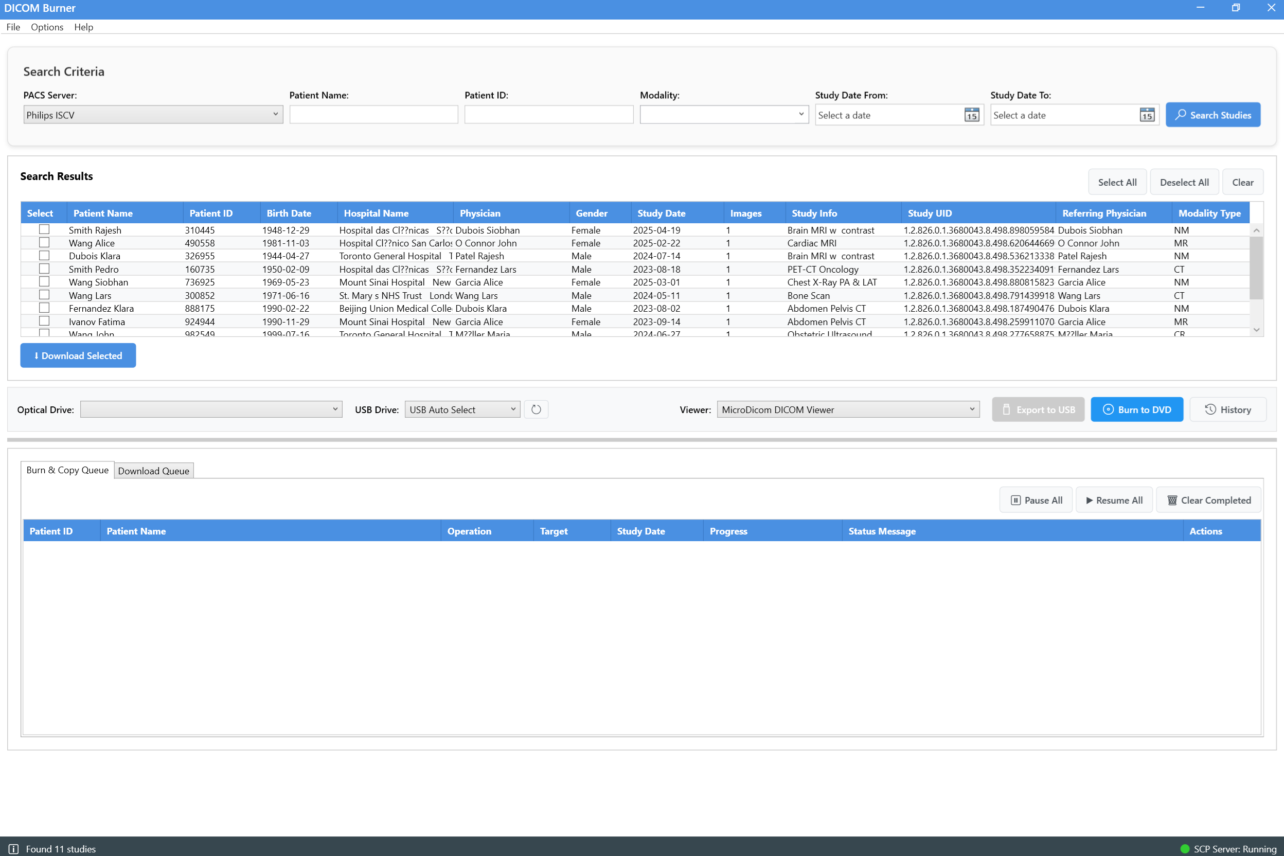
Task: Click the draggable splitter bar above queue
Action: tap(641, 439)
